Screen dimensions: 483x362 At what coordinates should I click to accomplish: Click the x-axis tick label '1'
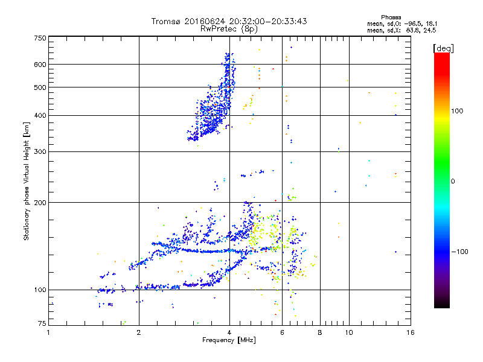point(48,332)
